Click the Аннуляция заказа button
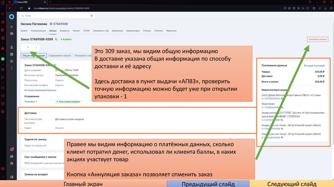 coord(317,39)
